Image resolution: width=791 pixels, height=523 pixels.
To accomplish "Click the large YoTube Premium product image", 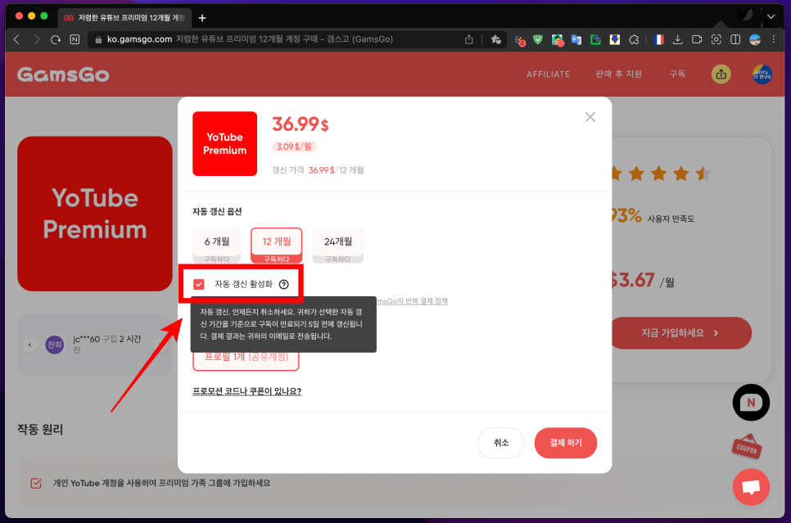I will click(x=95, y=214).
